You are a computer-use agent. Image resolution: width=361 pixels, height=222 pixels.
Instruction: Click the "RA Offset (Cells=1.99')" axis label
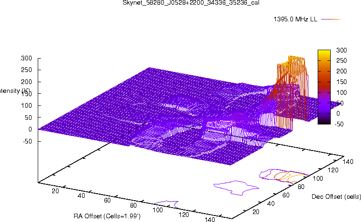107,216
